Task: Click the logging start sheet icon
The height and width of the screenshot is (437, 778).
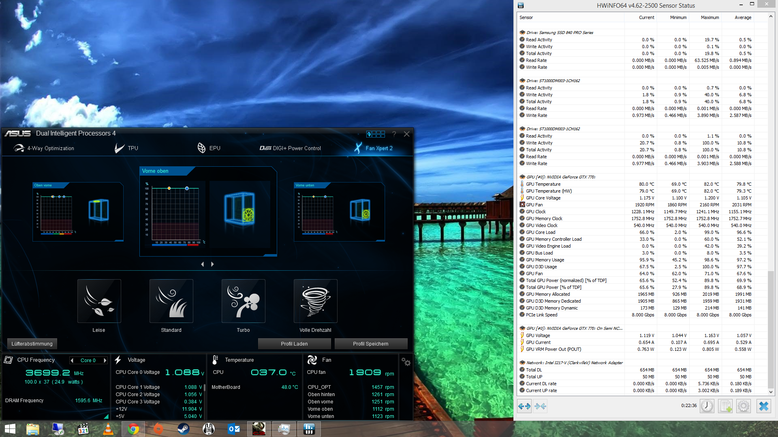Action: click(725, 406)
